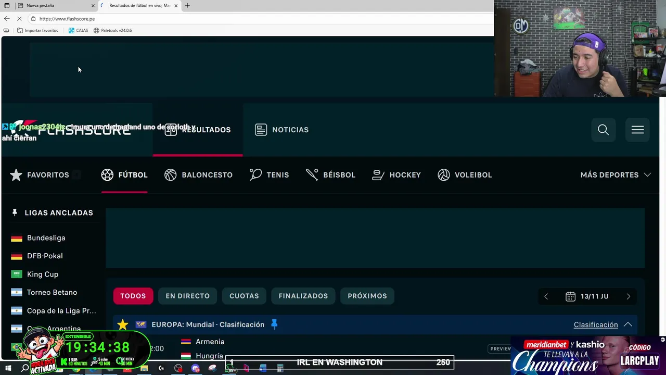
Task: Open Calculator from the taskbar
Action: [280, 369]
